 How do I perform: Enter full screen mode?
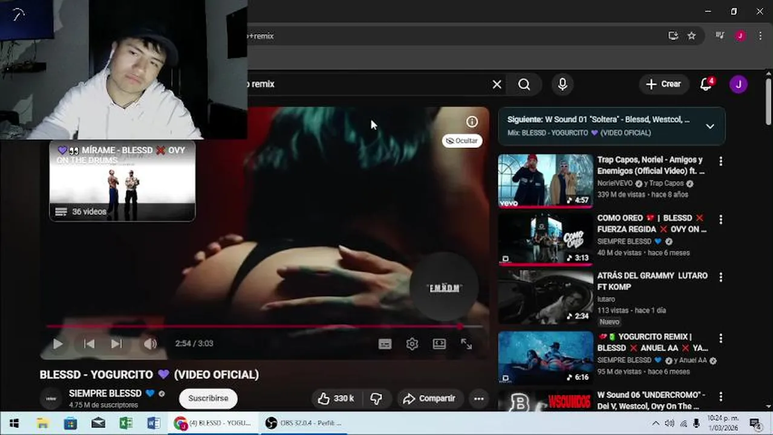(466, 344)
